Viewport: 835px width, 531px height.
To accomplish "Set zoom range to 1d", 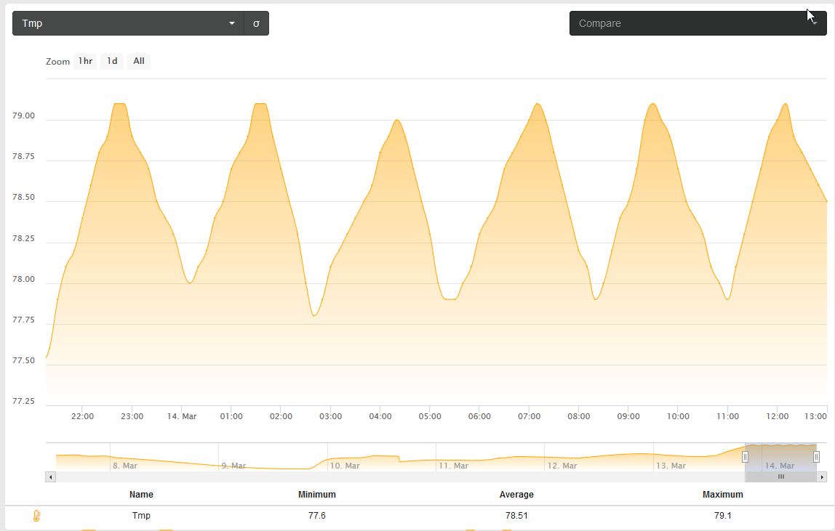I will (x=112, y=62).
